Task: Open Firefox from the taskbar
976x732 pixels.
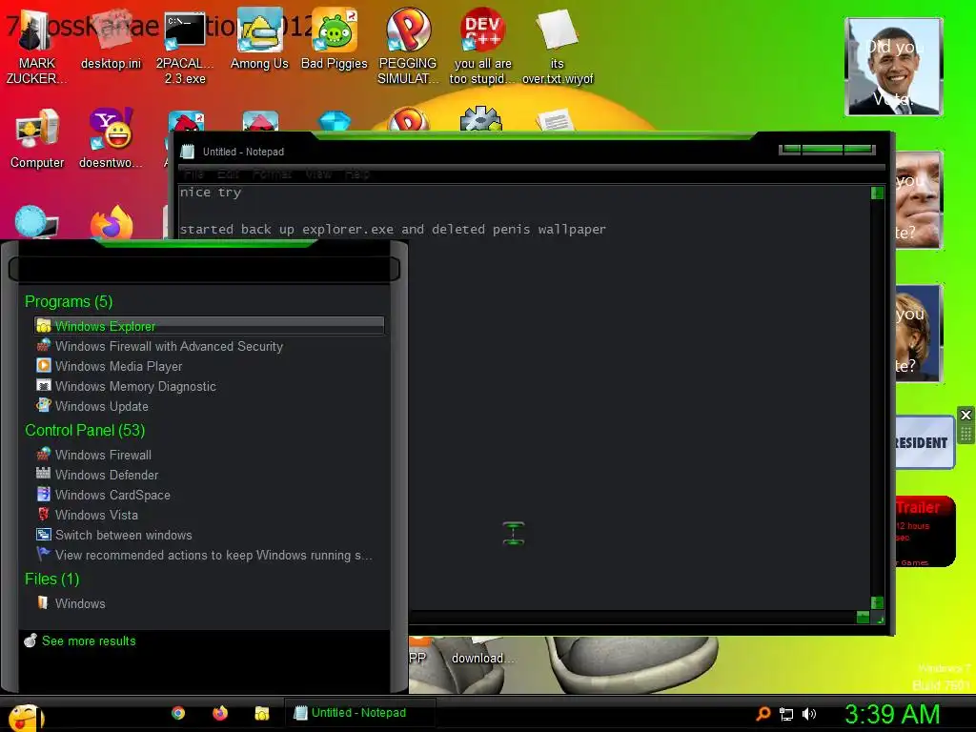Action: point(220,713)
